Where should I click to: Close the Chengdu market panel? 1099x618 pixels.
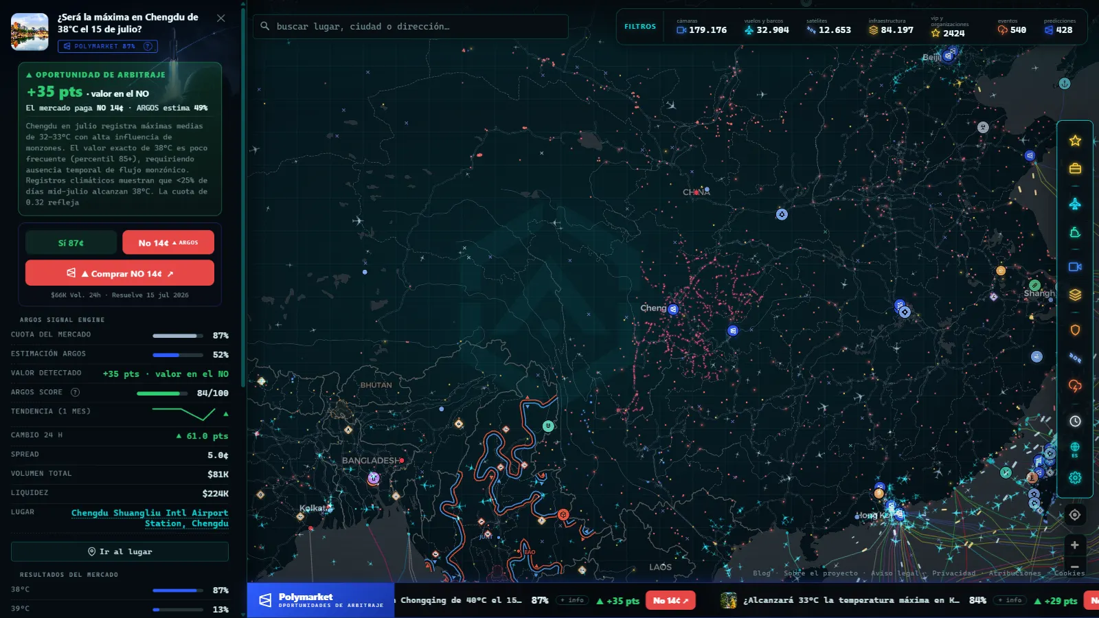click(221, 18)
